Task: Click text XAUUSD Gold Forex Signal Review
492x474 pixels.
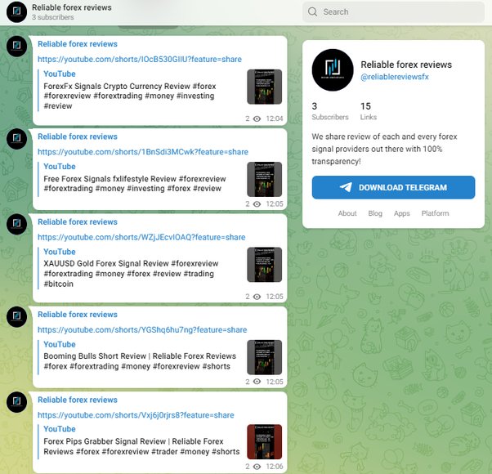Action: (x=106, y=263)
